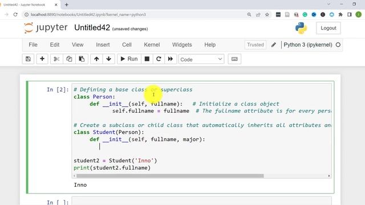Screen dimensions: 365x205
Task: Paste cells below icon
Action: point(82,59)
